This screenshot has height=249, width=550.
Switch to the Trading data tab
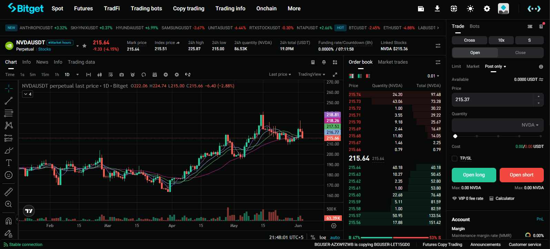point(81,62)
